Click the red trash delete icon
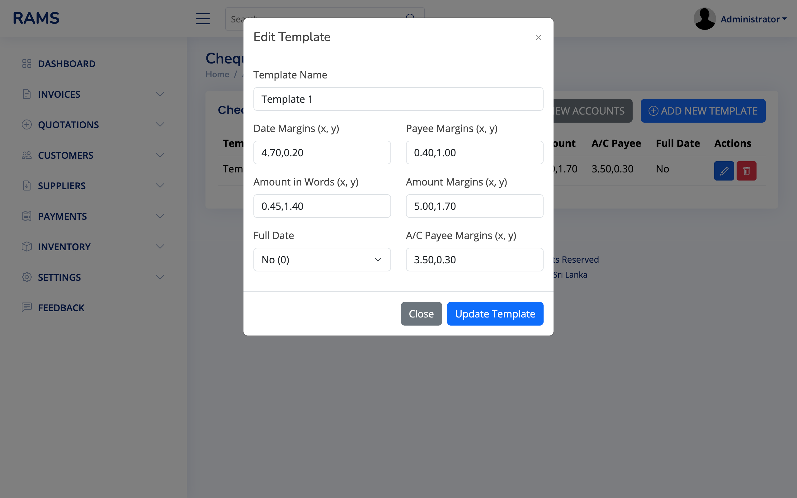 point(746,171)
